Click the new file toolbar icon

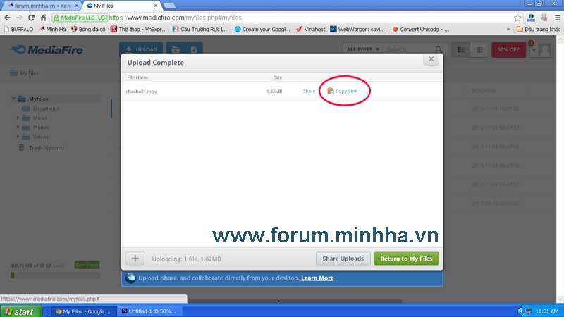[x=193, y=49]
